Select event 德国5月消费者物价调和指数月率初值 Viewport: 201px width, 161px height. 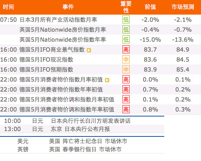(67, 99)
